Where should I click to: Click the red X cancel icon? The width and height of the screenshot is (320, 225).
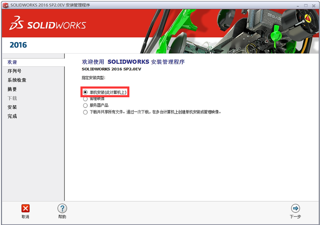(26, 209)
